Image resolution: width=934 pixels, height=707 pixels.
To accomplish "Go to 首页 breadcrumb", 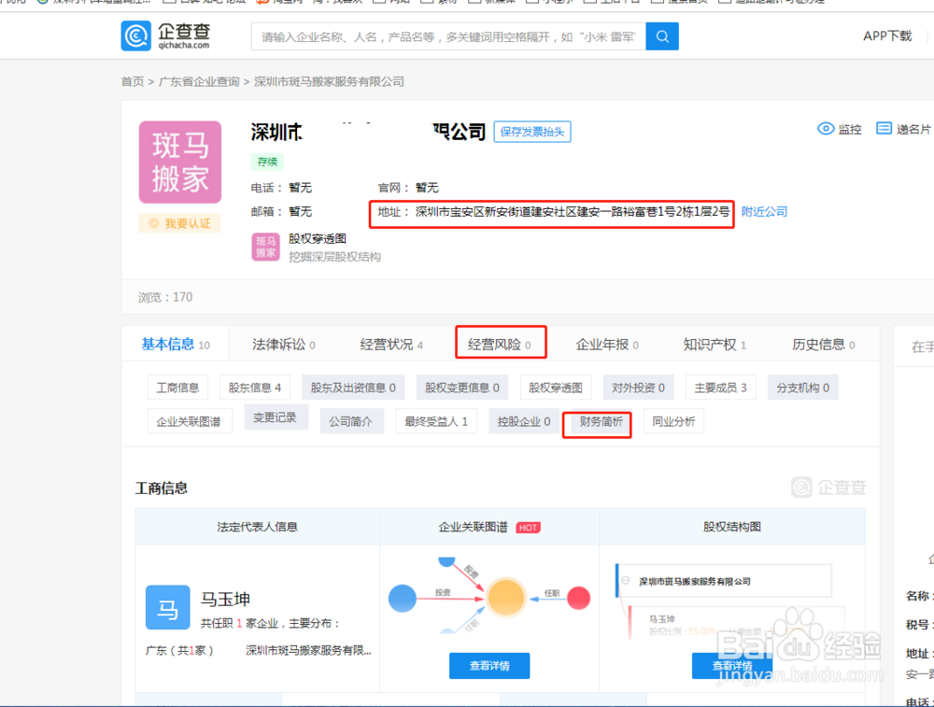I will (x=133, y=81).
